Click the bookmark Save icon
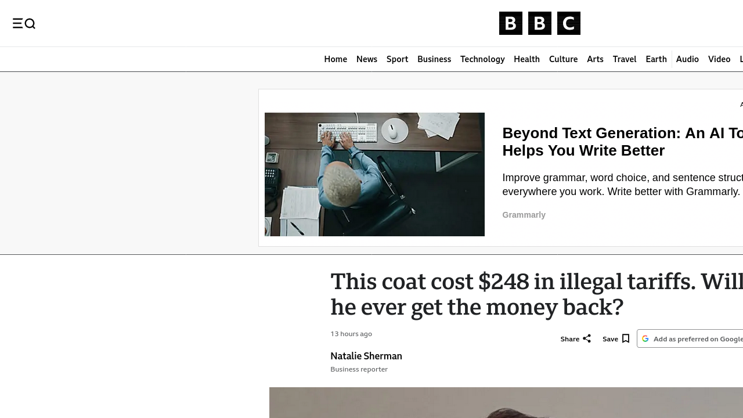Viewport: 743px width, 418px height. click(626, 338)
